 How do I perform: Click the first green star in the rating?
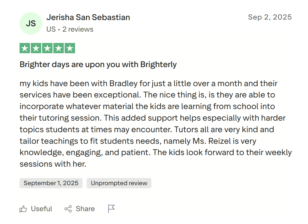[25, 48]
